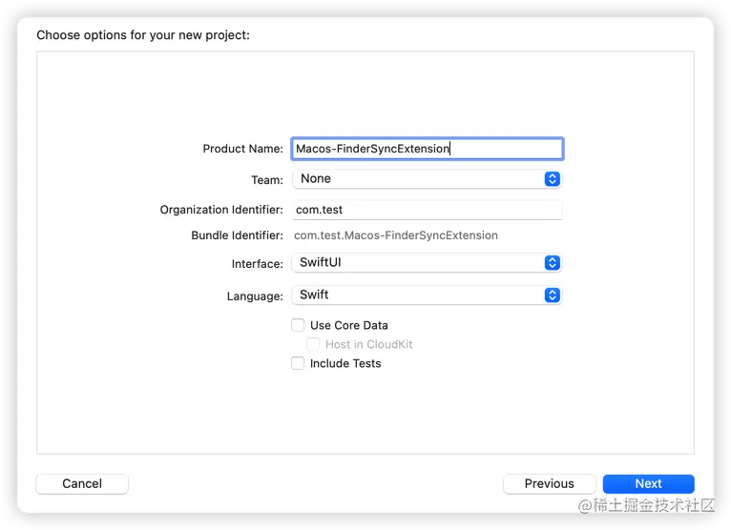Go back with the Previous button
Image resolution: width=731 pixels, height=530 pixels.
click(x=549, y=483)
